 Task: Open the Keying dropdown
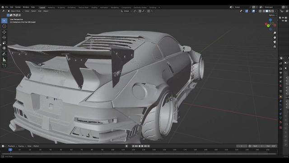[22, 146]
